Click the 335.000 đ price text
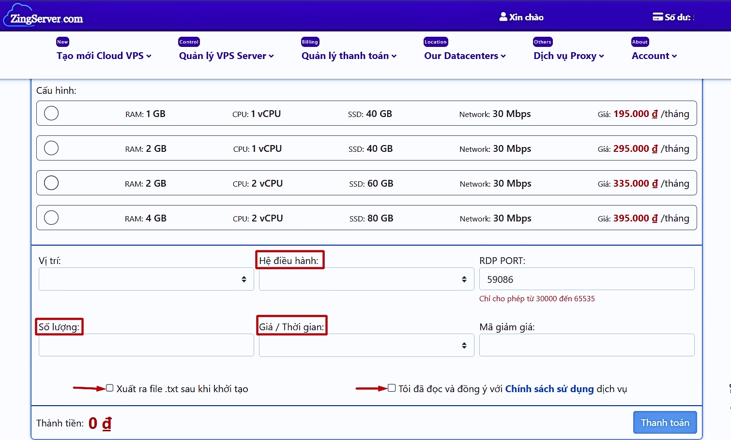Screen dimensions: 731x440 (636, 183)
